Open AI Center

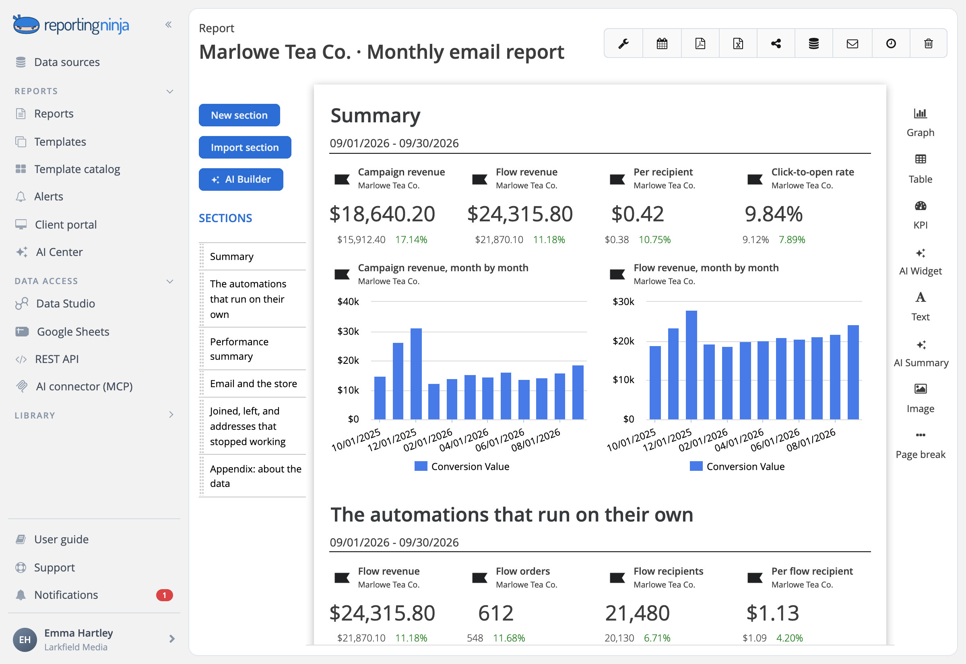[49, 252]
